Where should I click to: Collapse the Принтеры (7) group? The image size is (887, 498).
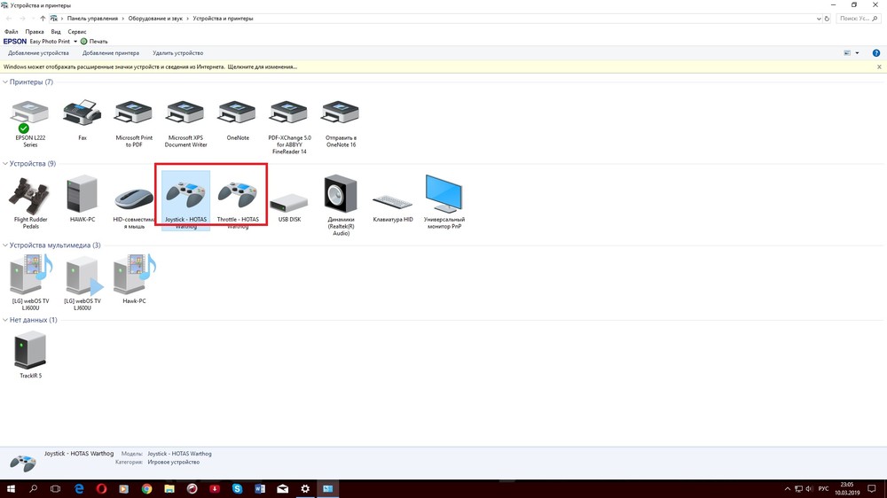(5, 82)
